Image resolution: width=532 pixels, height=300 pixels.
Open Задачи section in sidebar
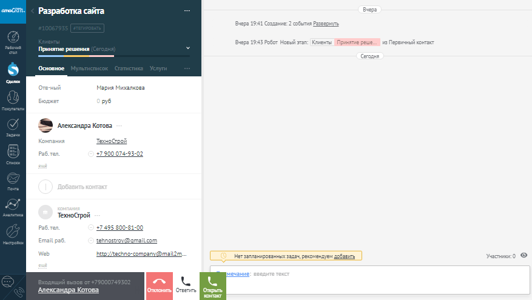(x=13, y=128)
